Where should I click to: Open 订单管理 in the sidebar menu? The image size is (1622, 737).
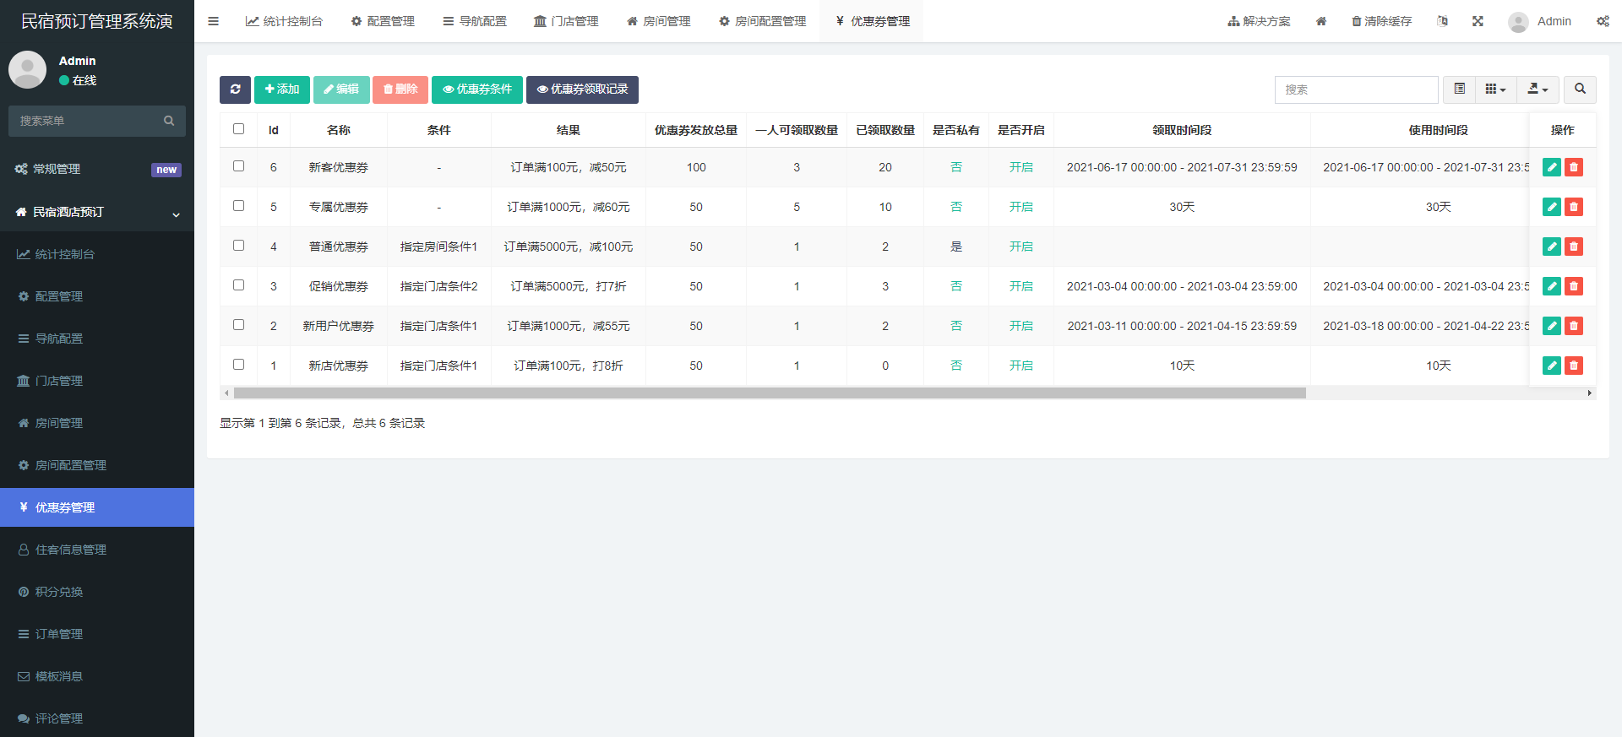59,634
